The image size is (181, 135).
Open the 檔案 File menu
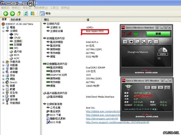tap(5, 8)
